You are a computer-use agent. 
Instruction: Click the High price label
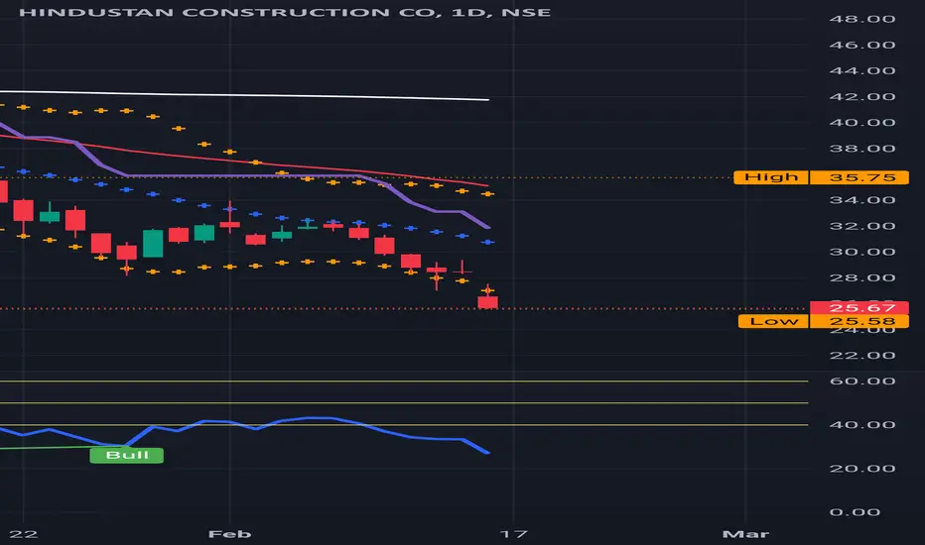click(x=770, y=177)
